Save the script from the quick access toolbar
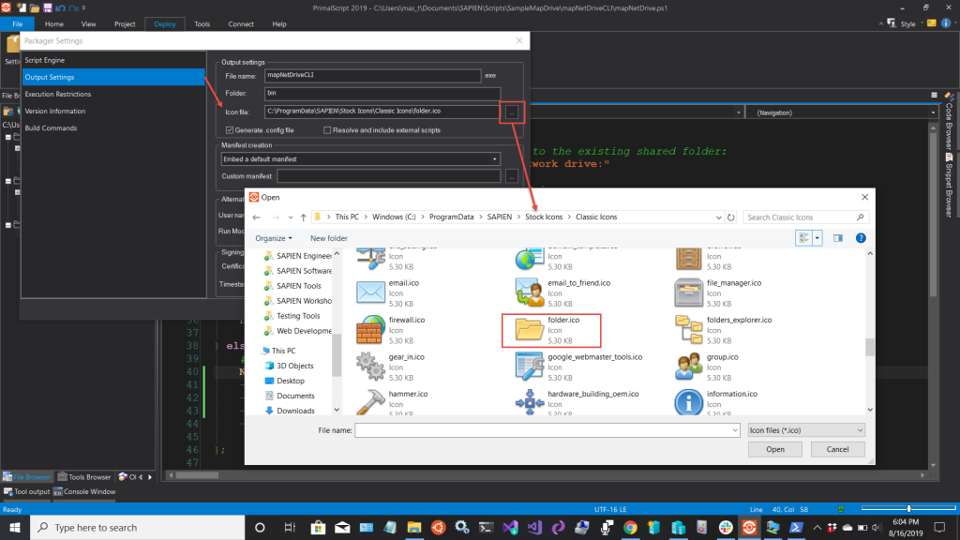The image size is (960, 540). [x=47, y=7]
